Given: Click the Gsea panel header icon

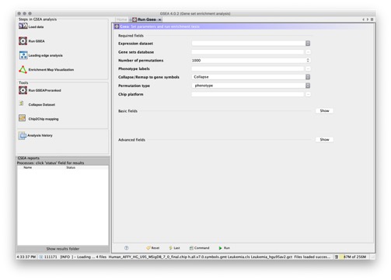Looking at the screenshot, I should pyautogui.click(x=117, y=26).
